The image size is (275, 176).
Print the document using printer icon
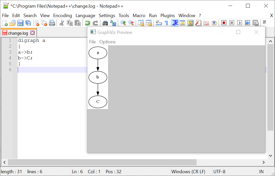(x=52, y=23)
